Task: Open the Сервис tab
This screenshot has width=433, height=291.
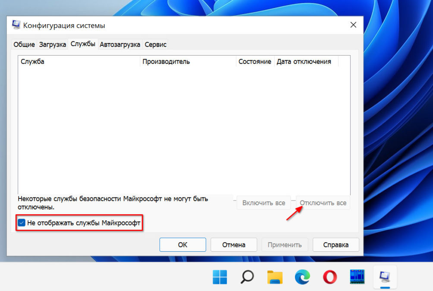Action: tap(155, 44)
